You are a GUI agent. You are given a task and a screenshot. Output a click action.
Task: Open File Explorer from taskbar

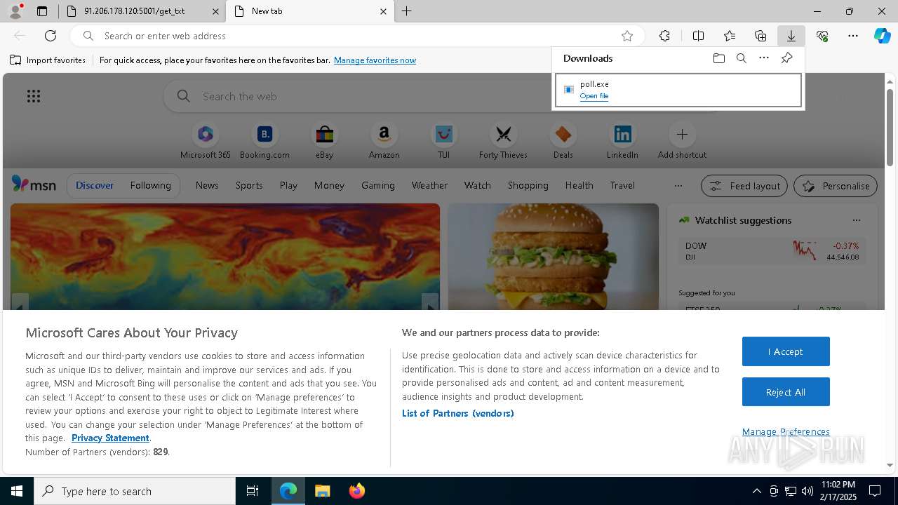[x=322, y=491]
